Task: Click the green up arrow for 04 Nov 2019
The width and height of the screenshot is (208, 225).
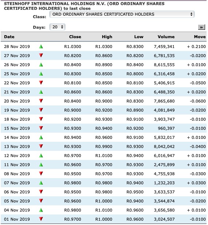Action: coord(41,210)
